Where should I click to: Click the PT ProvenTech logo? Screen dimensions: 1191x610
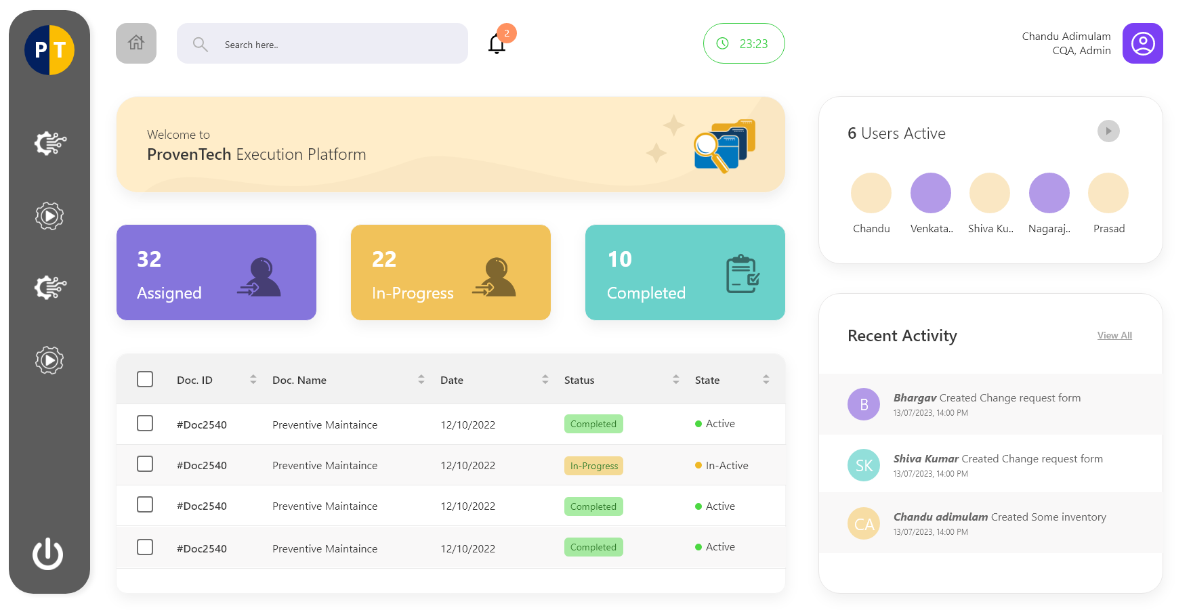point(49,49)
